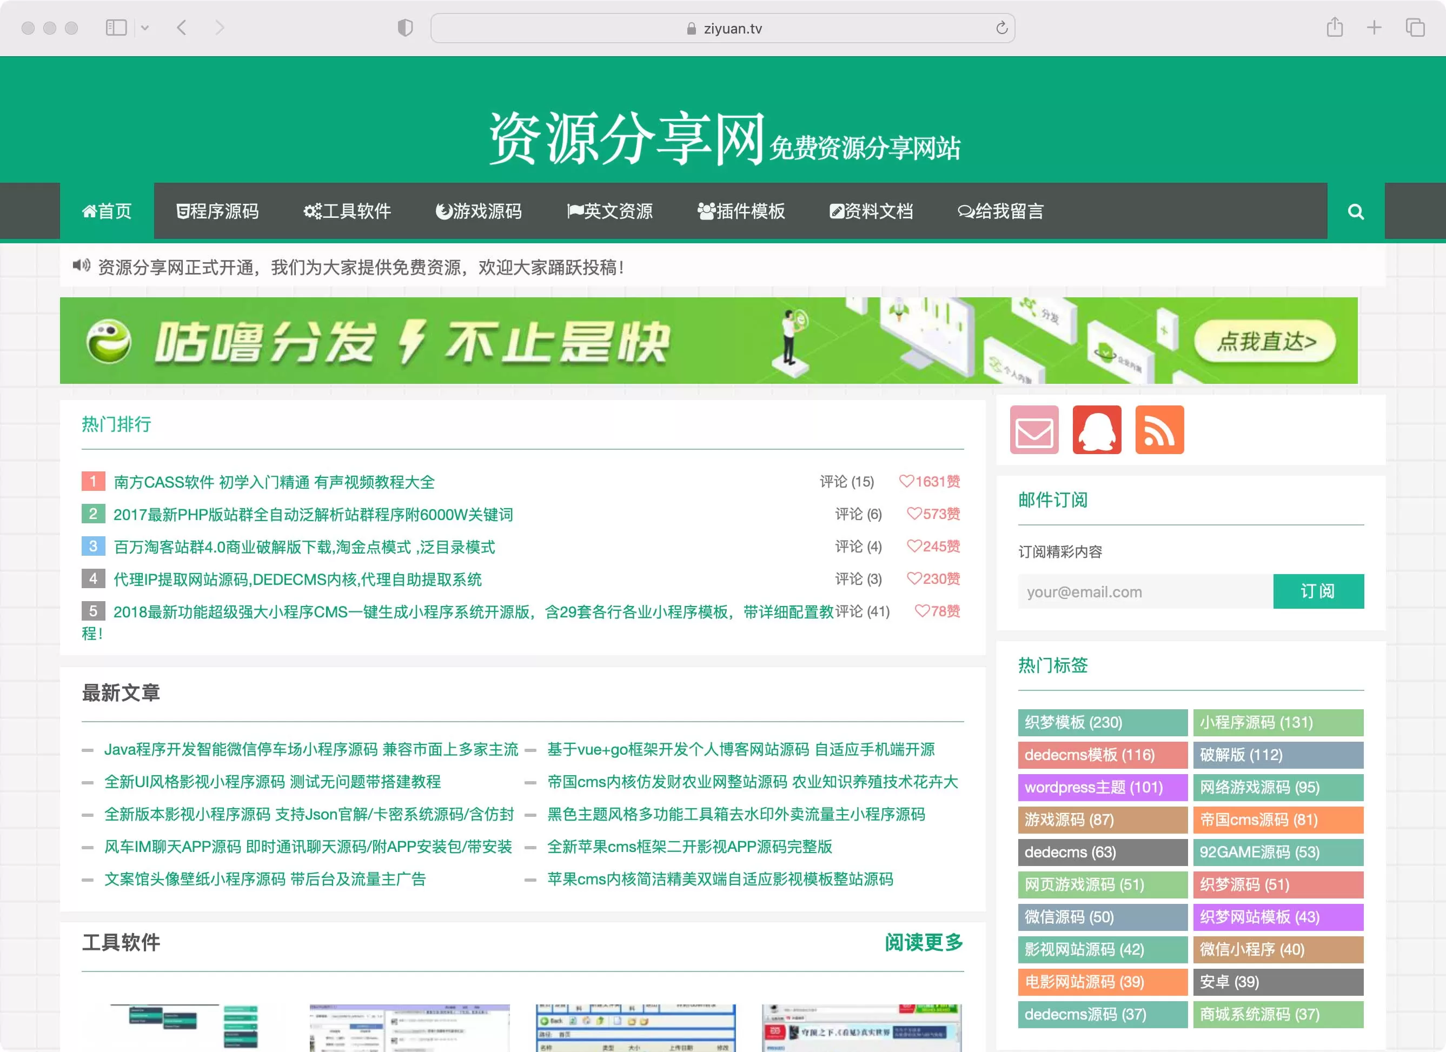
Task: Select the 破解版 (112) tag
Action: pyautogui.click(x=1278, y=756)
